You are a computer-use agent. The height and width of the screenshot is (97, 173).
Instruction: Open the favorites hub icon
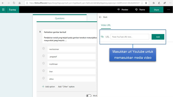tap(154, 3)
